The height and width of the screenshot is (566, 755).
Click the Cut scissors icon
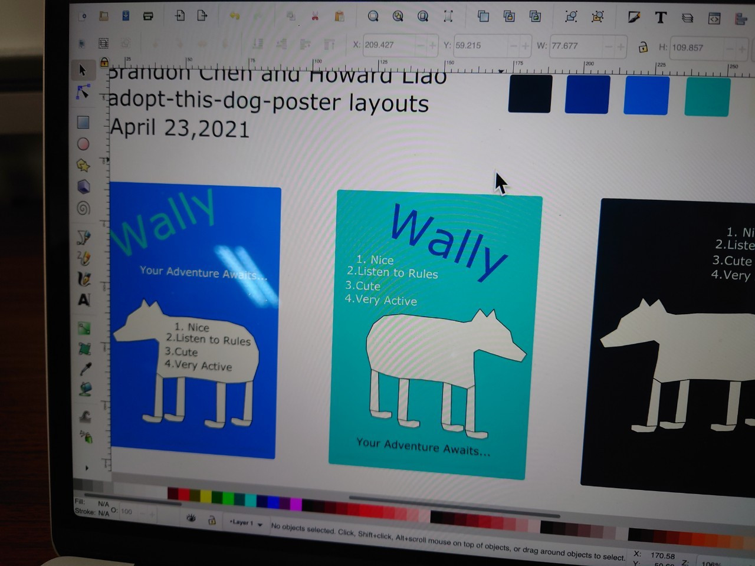pyautogui.click(x=315, y=16)
